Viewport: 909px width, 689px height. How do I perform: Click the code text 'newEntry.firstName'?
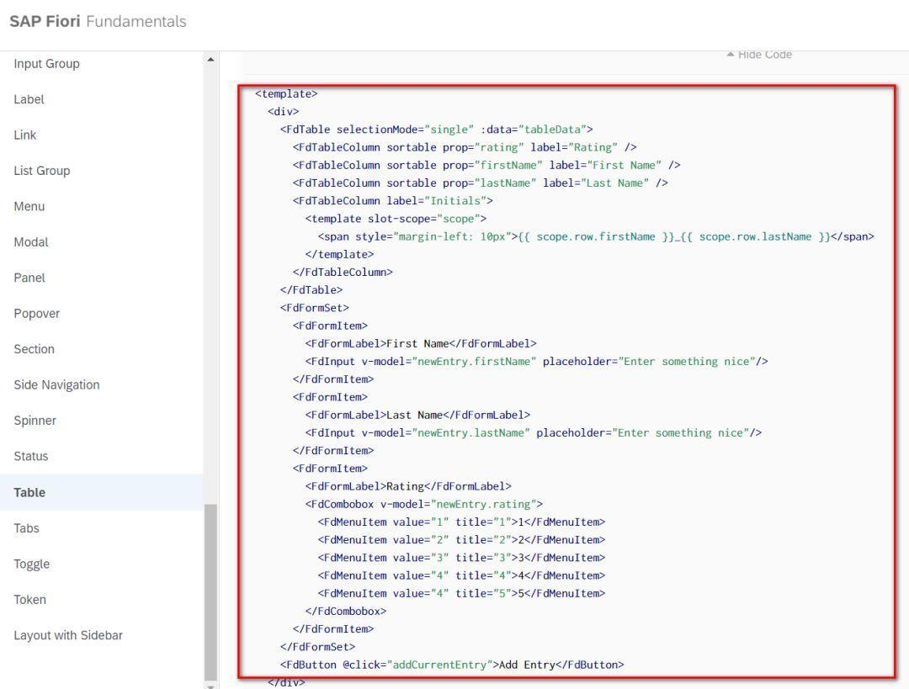point(474,362)
